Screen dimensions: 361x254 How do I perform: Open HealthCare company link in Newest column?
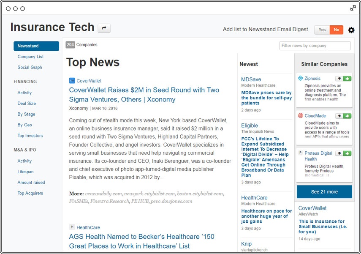click(x=254, y=198)
